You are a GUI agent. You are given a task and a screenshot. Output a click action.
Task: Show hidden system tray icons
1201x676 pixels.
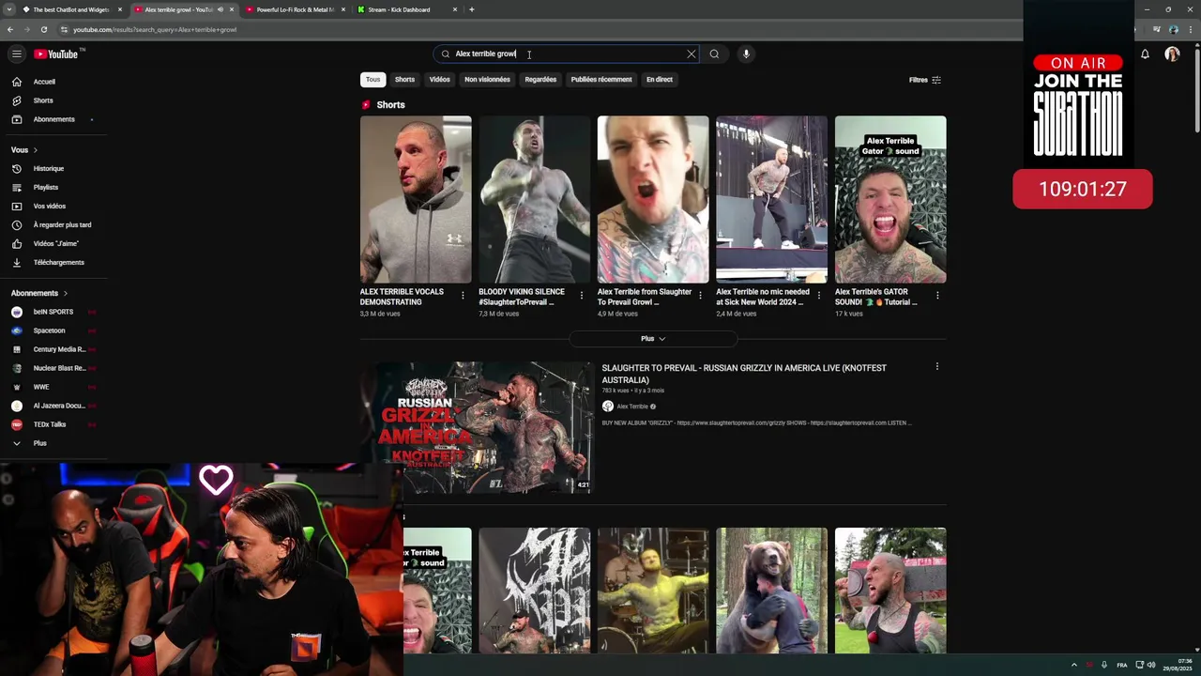pyautogui.click(x=1074, y=665)
